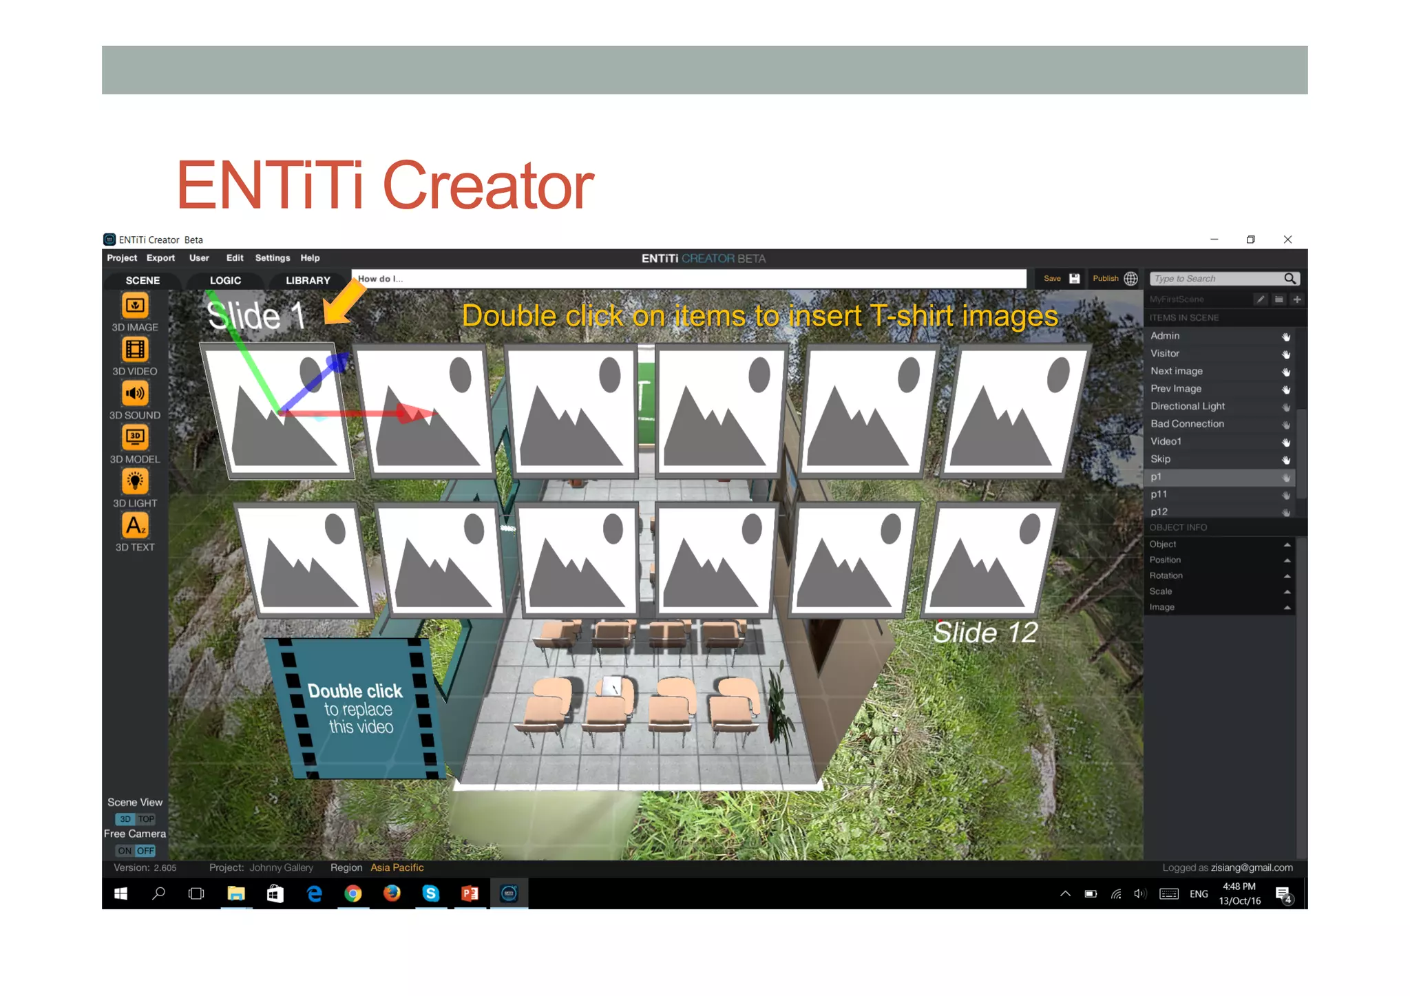This screenshot has width=1410, height=996.
Task: Open the User menu
Action: (x=199, y=258)
